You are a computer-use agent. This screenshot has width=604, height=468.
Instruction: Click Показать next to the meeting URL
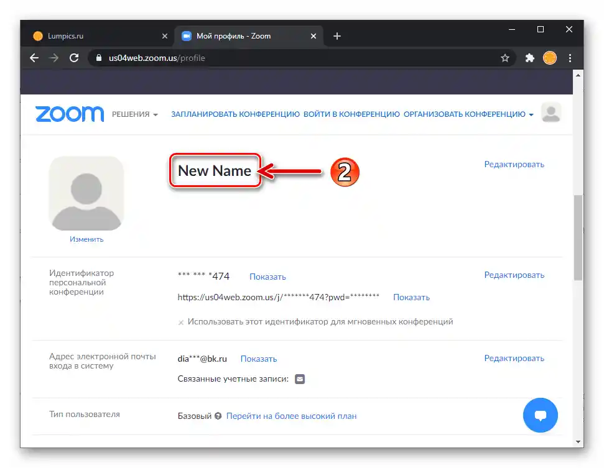tap(411, 298)
